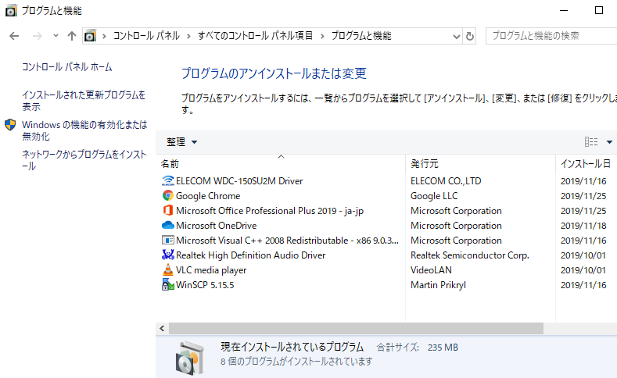Screen dimensions: 617x378
Task: Click the Realtek audio driver icon
Action: [x=168, y=255]
